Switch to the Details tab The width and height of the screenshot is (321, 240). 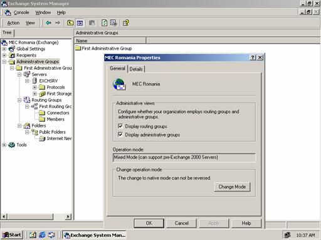click(136, 69)
